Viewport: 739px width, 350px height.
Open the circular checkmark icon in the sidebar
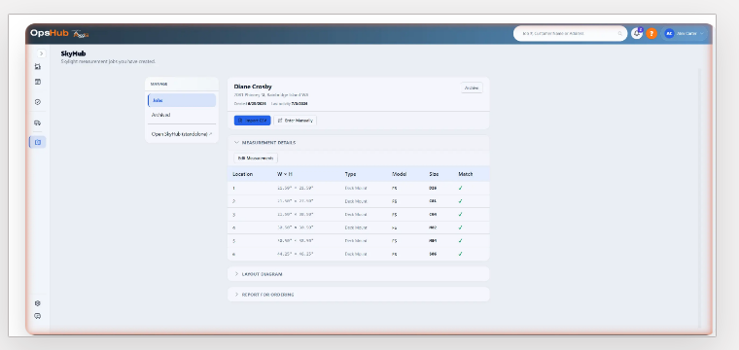pos(38,102)
